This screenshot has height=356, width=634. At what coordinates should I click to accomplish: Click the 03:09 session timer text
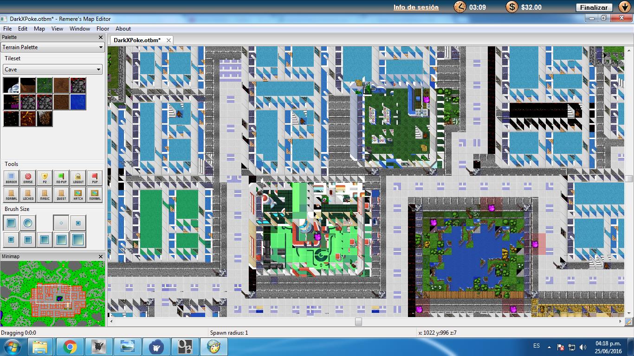tap(478, 7)
